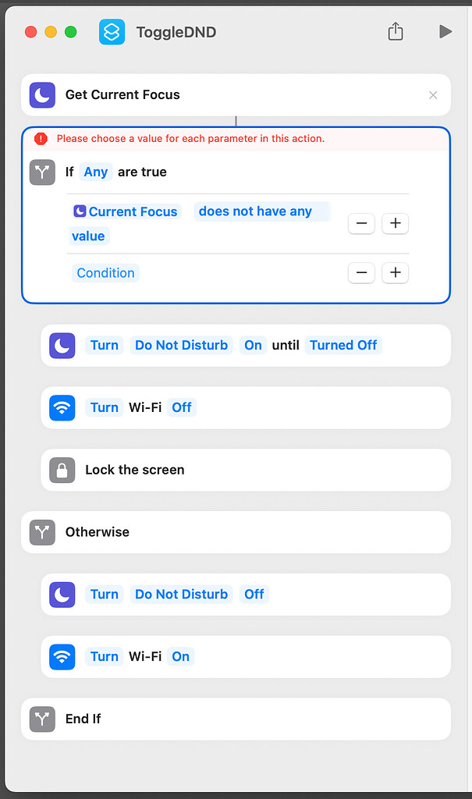Click the Otherwise branch icon
Screen dimensions: 472x799
click(42, 532)
